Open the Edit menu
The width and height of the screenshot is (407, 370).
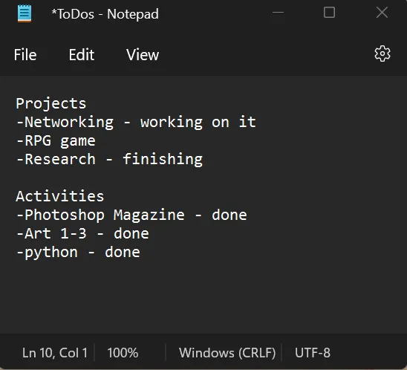pyautogui.click(x=81, y=54)
